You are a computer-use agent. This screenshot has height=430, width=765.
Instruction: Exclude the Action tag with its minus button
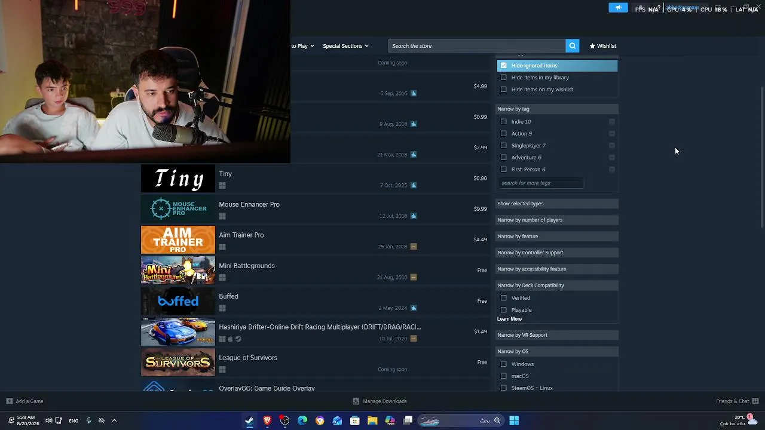click(611, 134)
